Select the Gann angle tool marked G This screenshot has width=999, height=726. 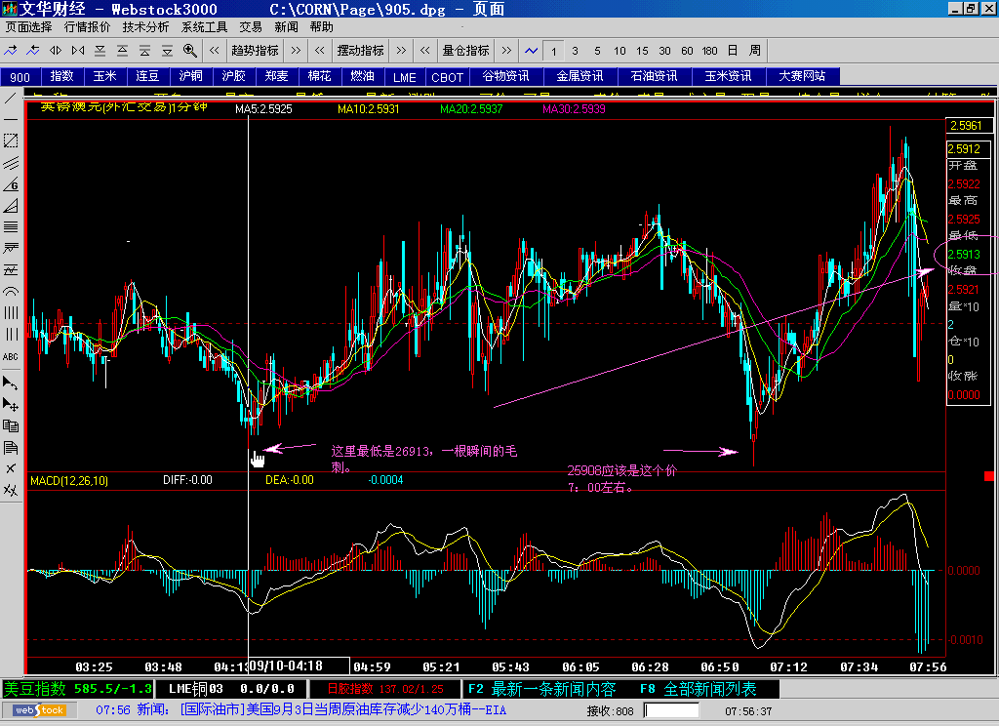tap(10, 184)
